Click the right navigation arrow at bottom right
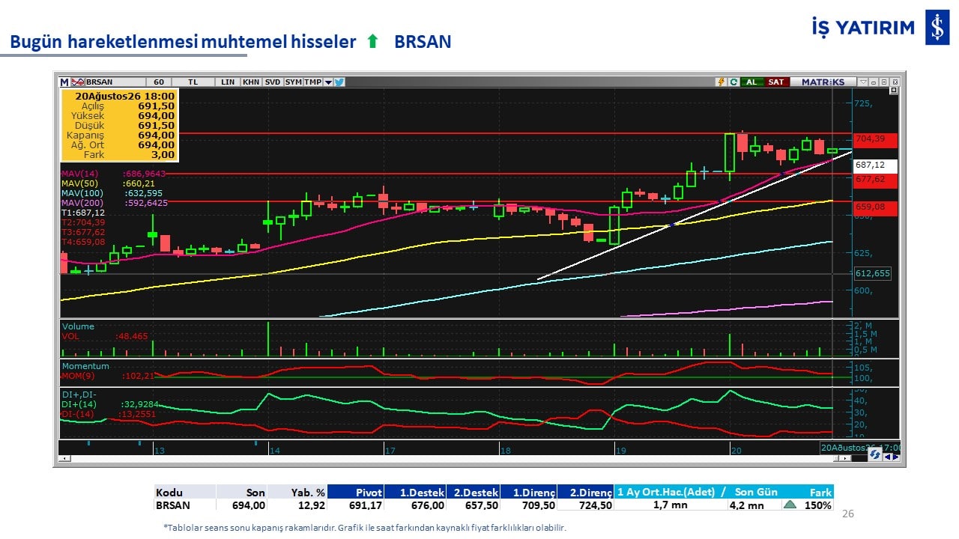The image size is (959, 539). (x=896, y=457)
